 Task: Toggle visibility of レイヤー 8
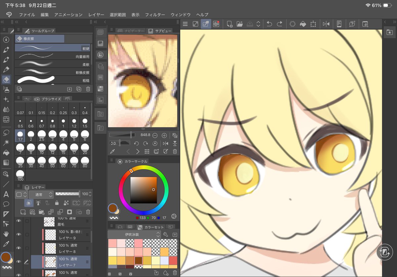(x=19, y=248)
